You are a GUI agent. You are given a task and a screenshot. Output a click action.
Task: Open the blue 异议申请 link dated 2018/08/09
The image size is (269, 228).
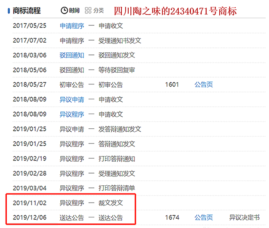pyautogui.click(x=72, y=100)
